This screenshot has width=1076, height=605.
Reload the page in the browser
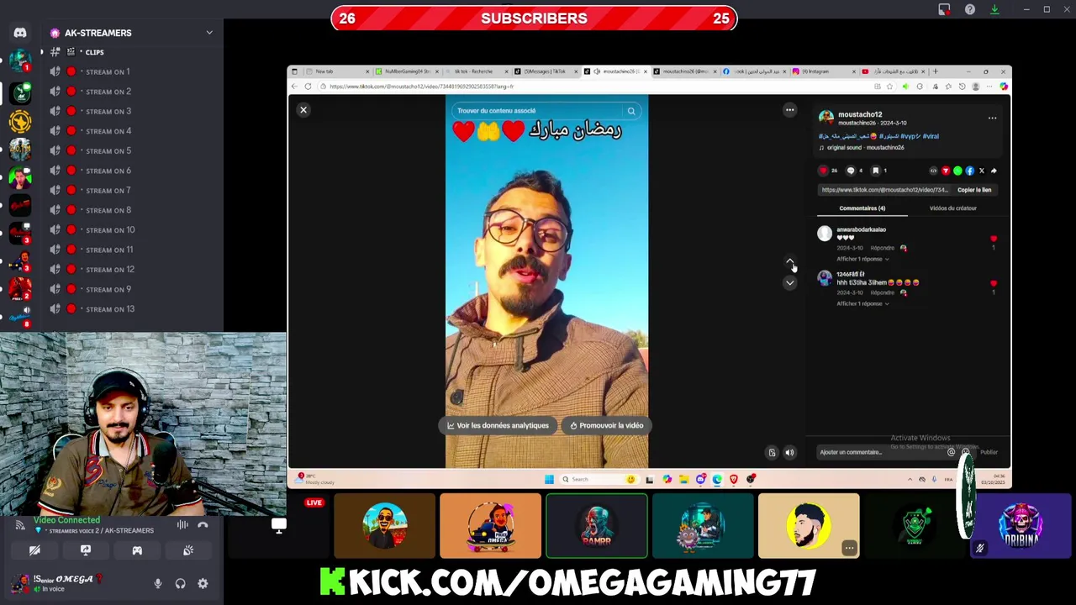(308, 87)
